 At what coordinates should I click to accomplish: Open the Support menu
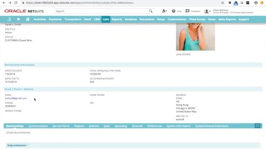244,19
